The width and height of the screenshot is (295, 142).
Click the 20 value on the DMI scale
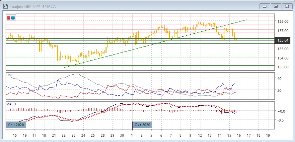click(x=280, y=90)
